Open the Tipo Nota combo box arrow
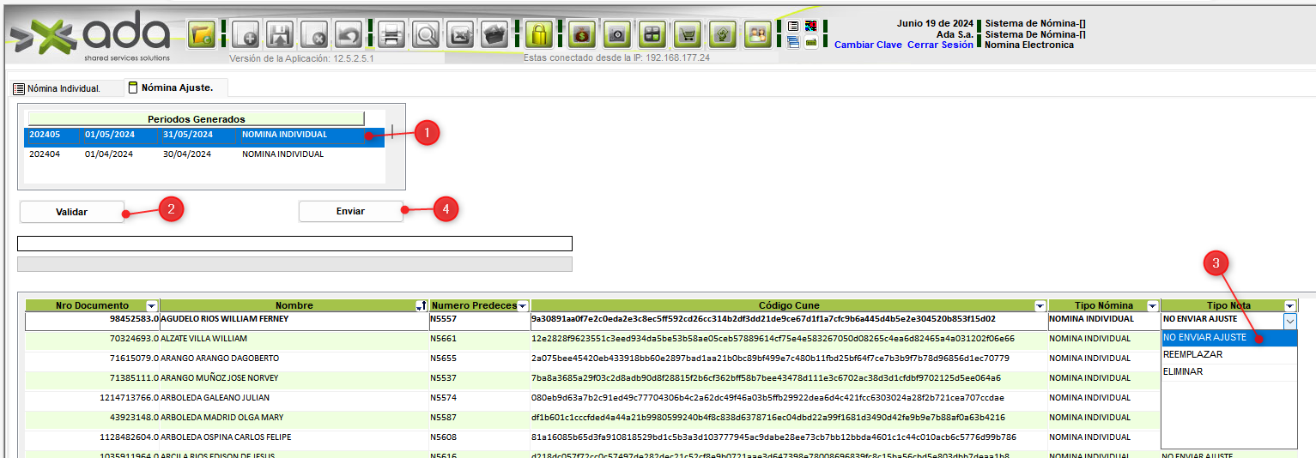Screen dimensions: 1316x458 pos(1289,320)
